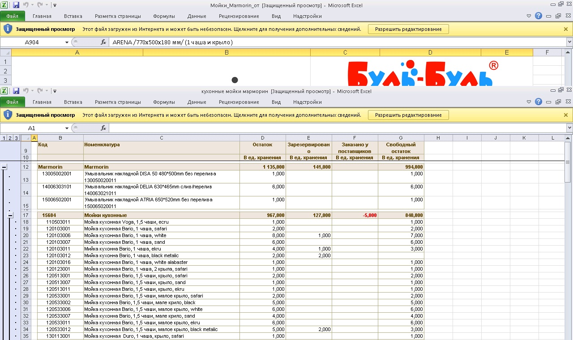This screenshot has width=573, height=340.
Task: Expand the formula bar in кухонные мойки марморин window
Action: click(569, 128)
